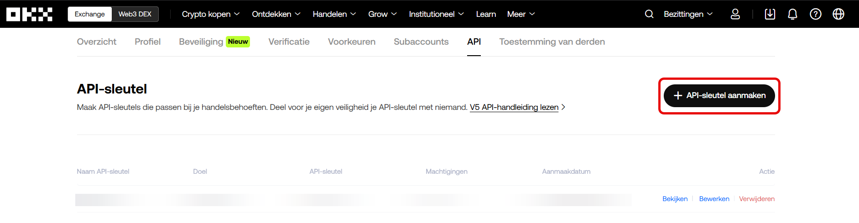This screenshot has width=859, height=223.
Task: Open notifications bell icon
Action: click(792, 14)
